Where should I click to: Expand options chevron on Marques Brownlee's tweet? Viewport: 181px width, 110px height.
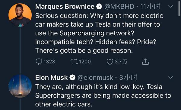(171, 6)
